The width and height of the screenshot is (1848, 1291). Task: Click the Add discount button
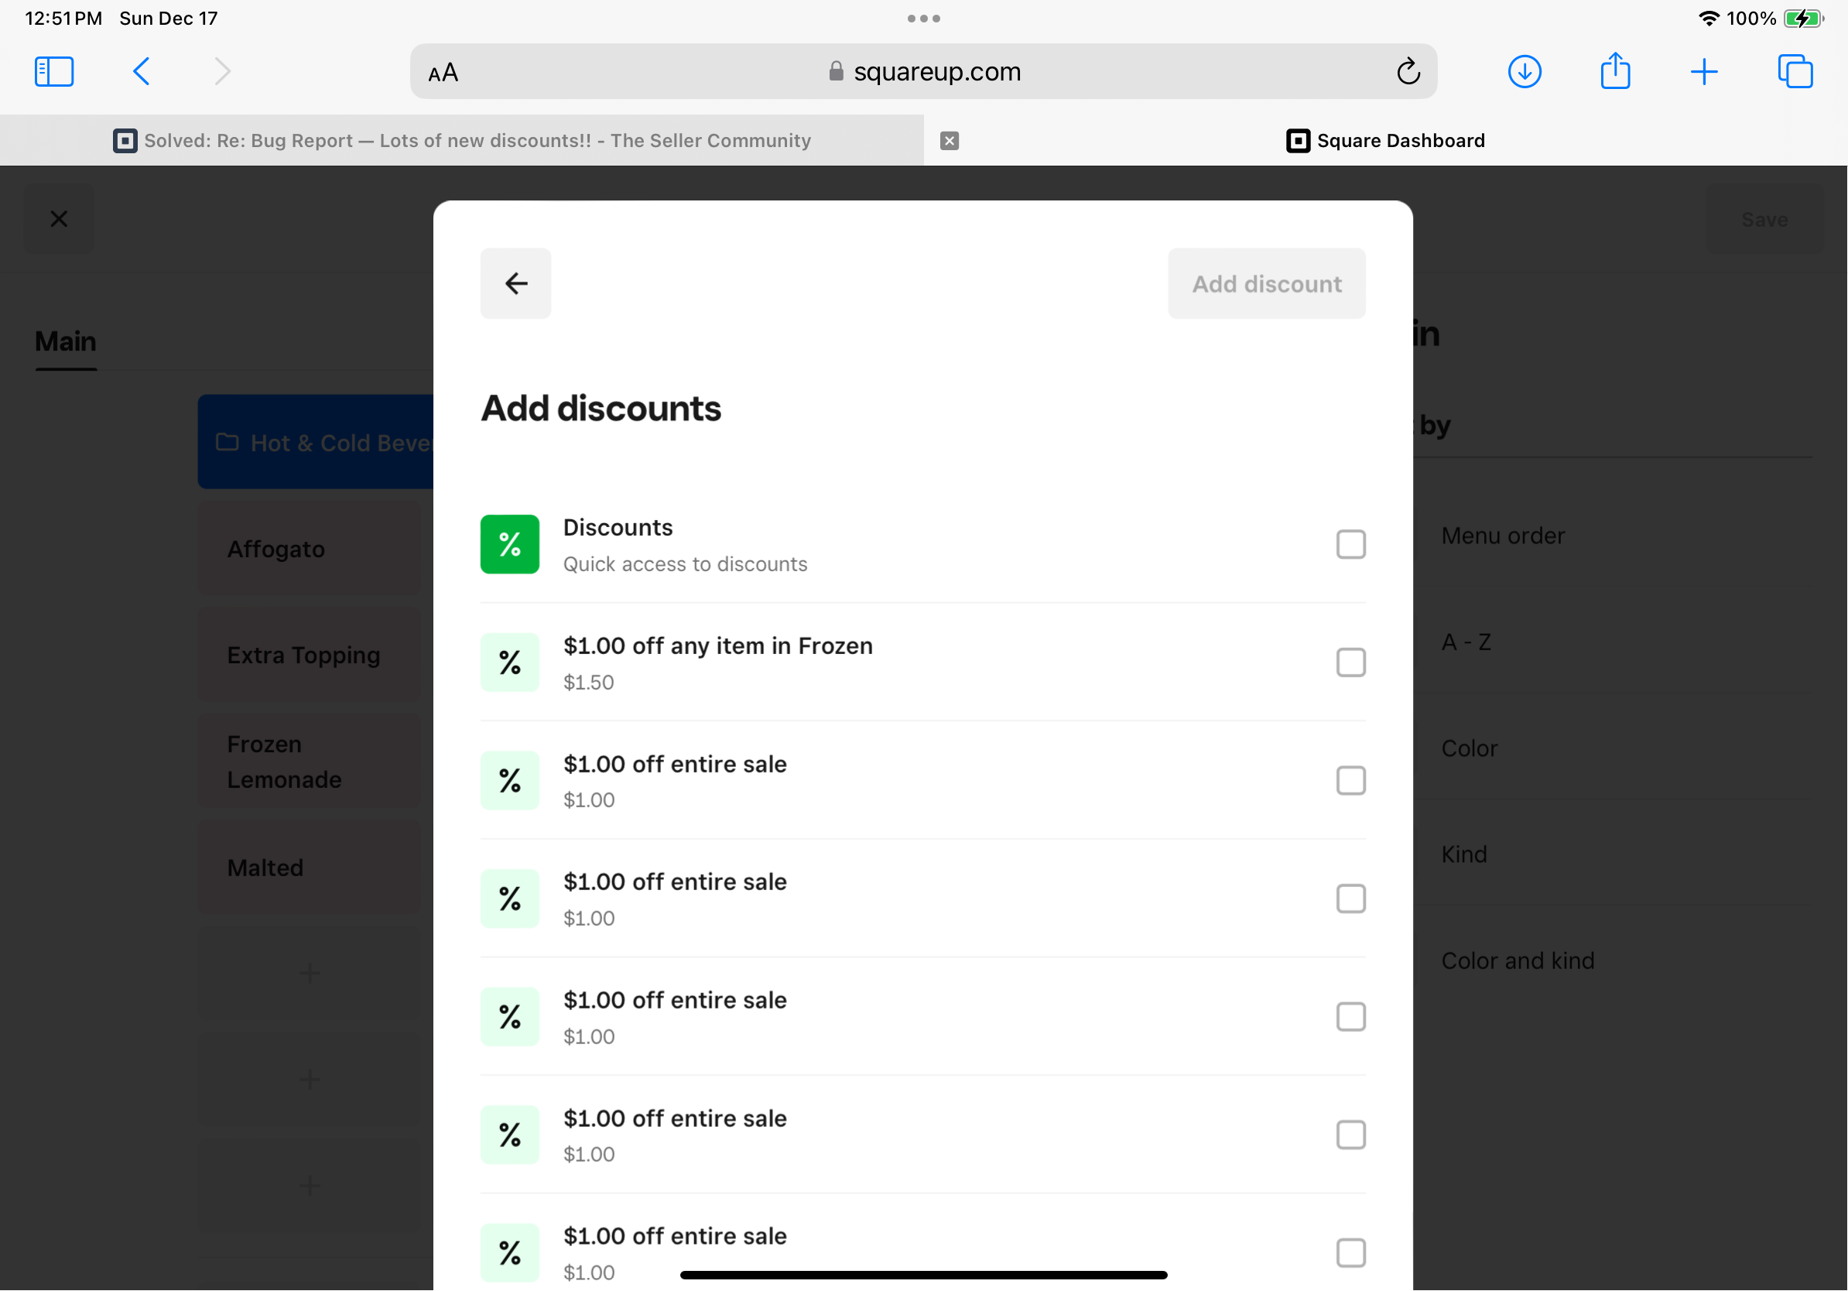pyautogui.click(x=1267, y=283)
